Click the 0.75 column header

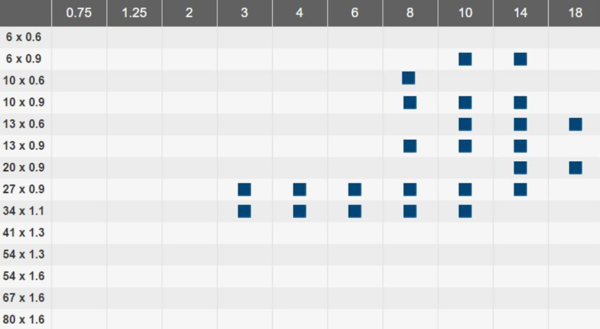[x=79, y=13]
